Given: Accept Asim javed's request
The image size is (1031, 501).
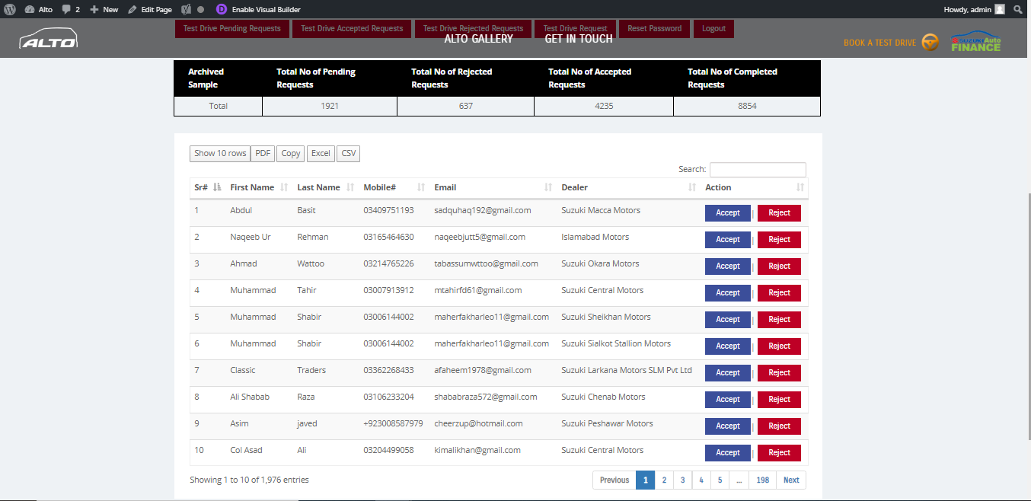Looking at the screenshot, I should (x=728, y=426).
